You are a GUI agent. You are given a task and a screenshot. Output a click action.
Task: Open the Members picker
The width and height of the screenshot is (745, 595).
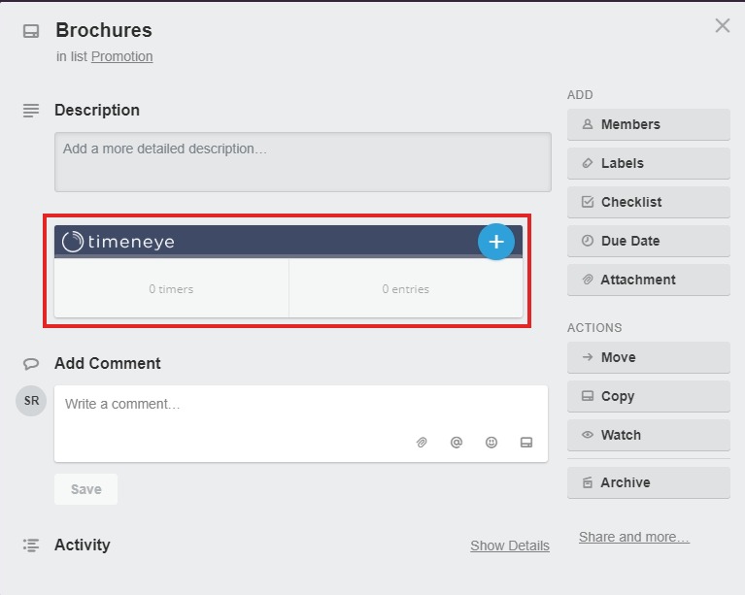pos(649,124)
